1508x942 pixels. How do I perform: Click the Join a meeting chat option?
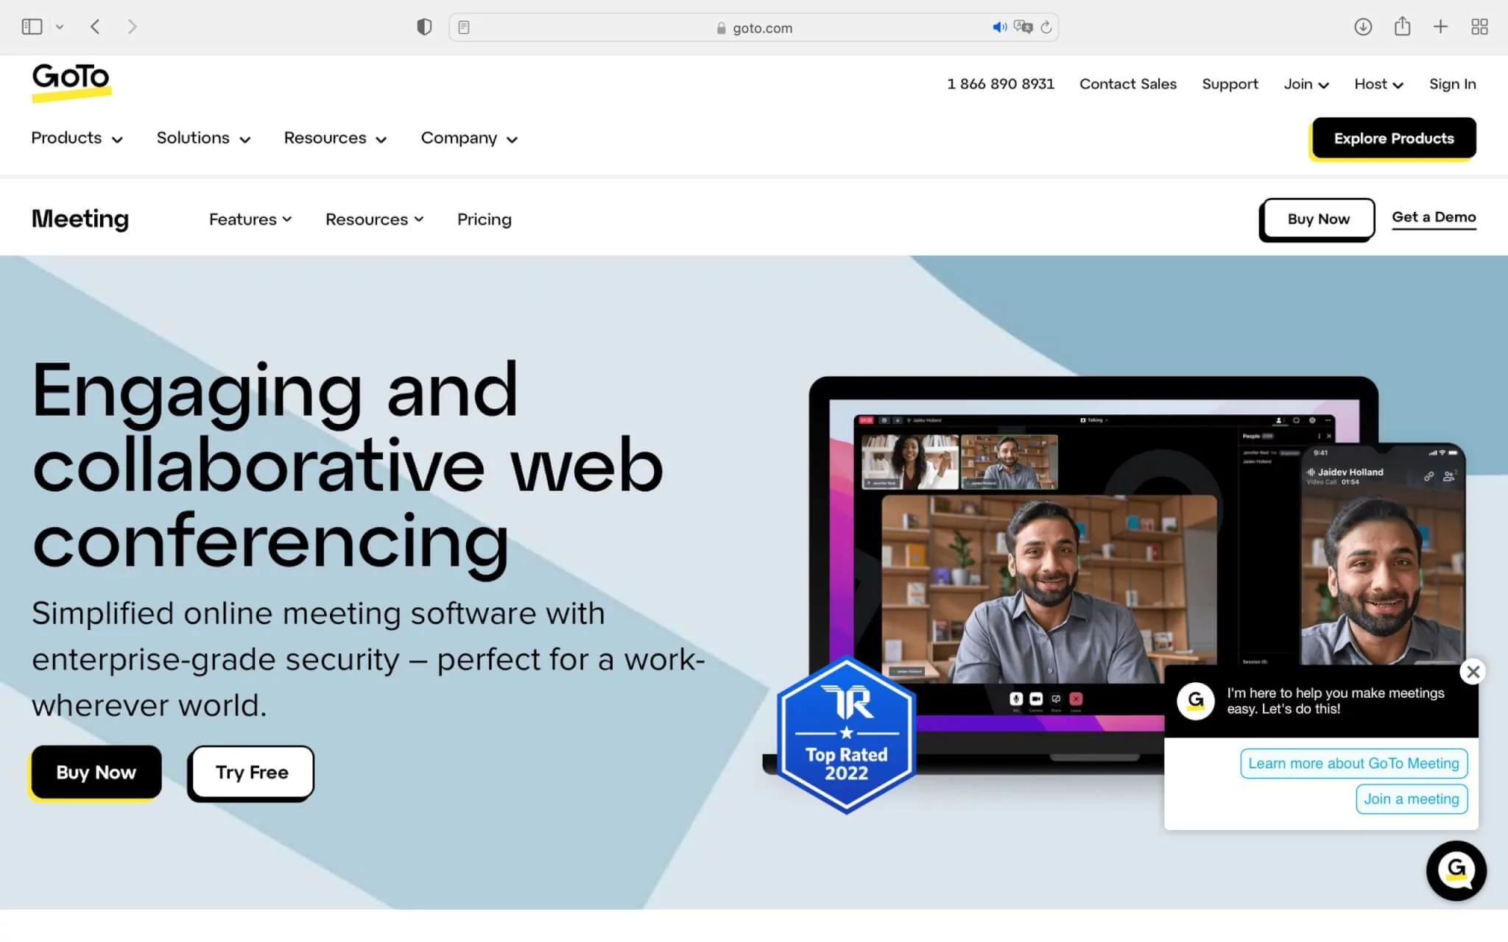(1411, 798)
